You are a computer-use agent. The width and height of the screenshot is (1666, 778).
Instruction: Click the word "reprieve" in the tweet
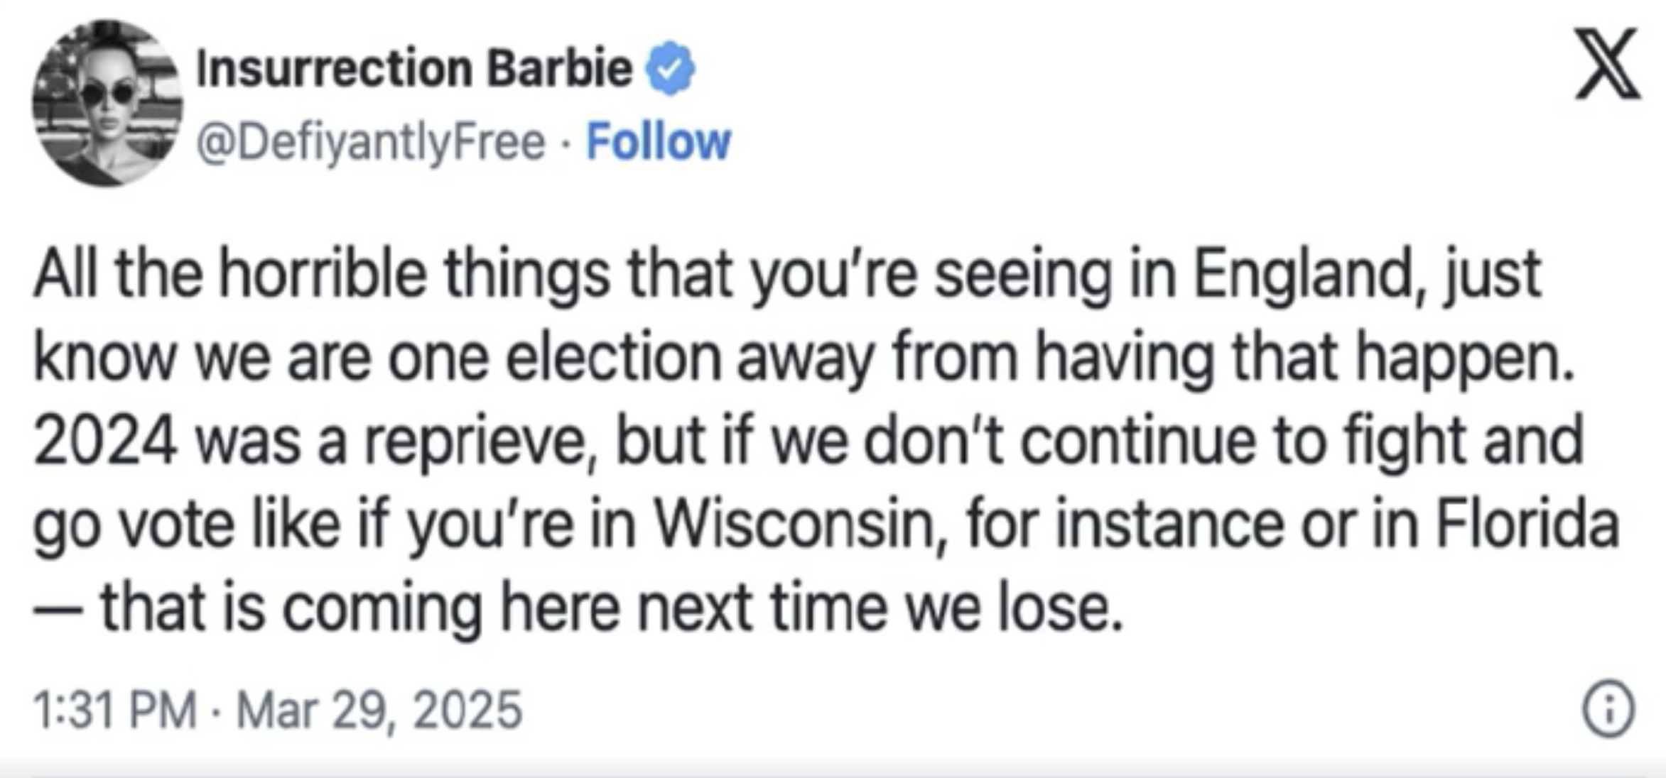pos(480,442)
